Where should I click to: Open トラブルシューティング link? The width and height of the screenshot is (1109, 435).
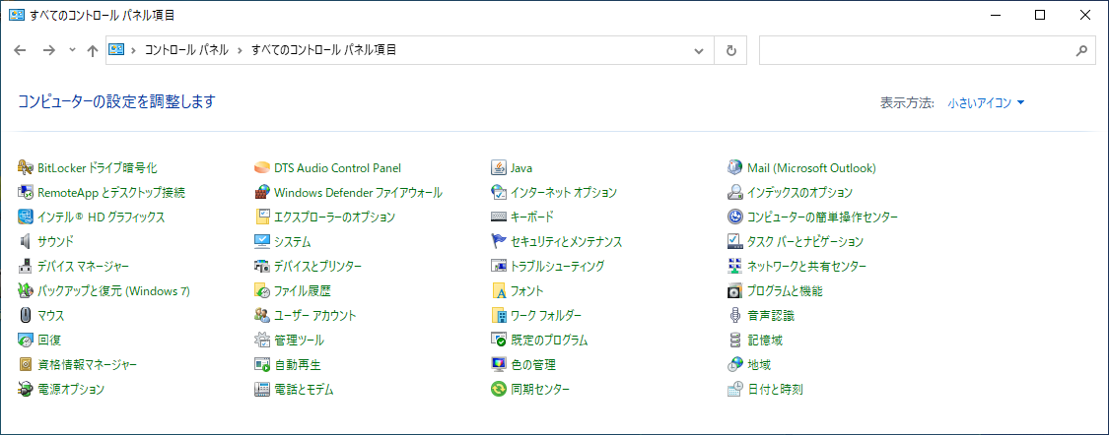(557, 267)
